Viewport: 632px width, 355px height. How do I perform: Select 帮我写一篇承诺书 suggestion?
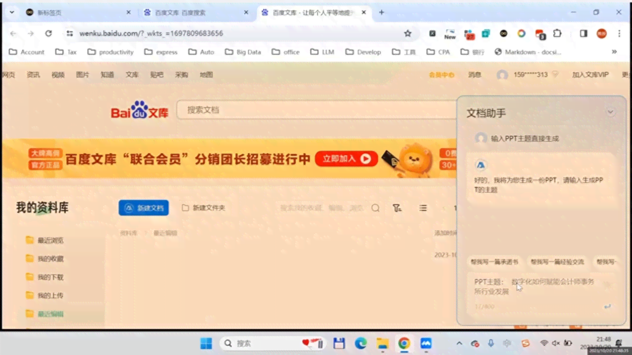click(x=494, y=262)
